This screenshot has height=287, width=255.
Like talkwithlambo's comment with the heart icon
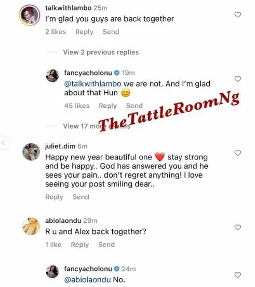(x=237, y=15)
